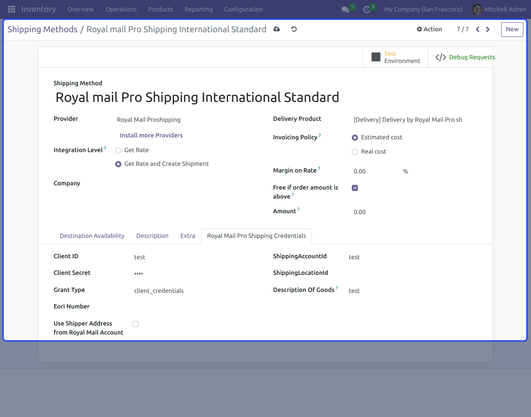This screenshot has height=417, width=531.
Task: Toggle the Test Environment stat button
Action: click(x=395, y=57)
